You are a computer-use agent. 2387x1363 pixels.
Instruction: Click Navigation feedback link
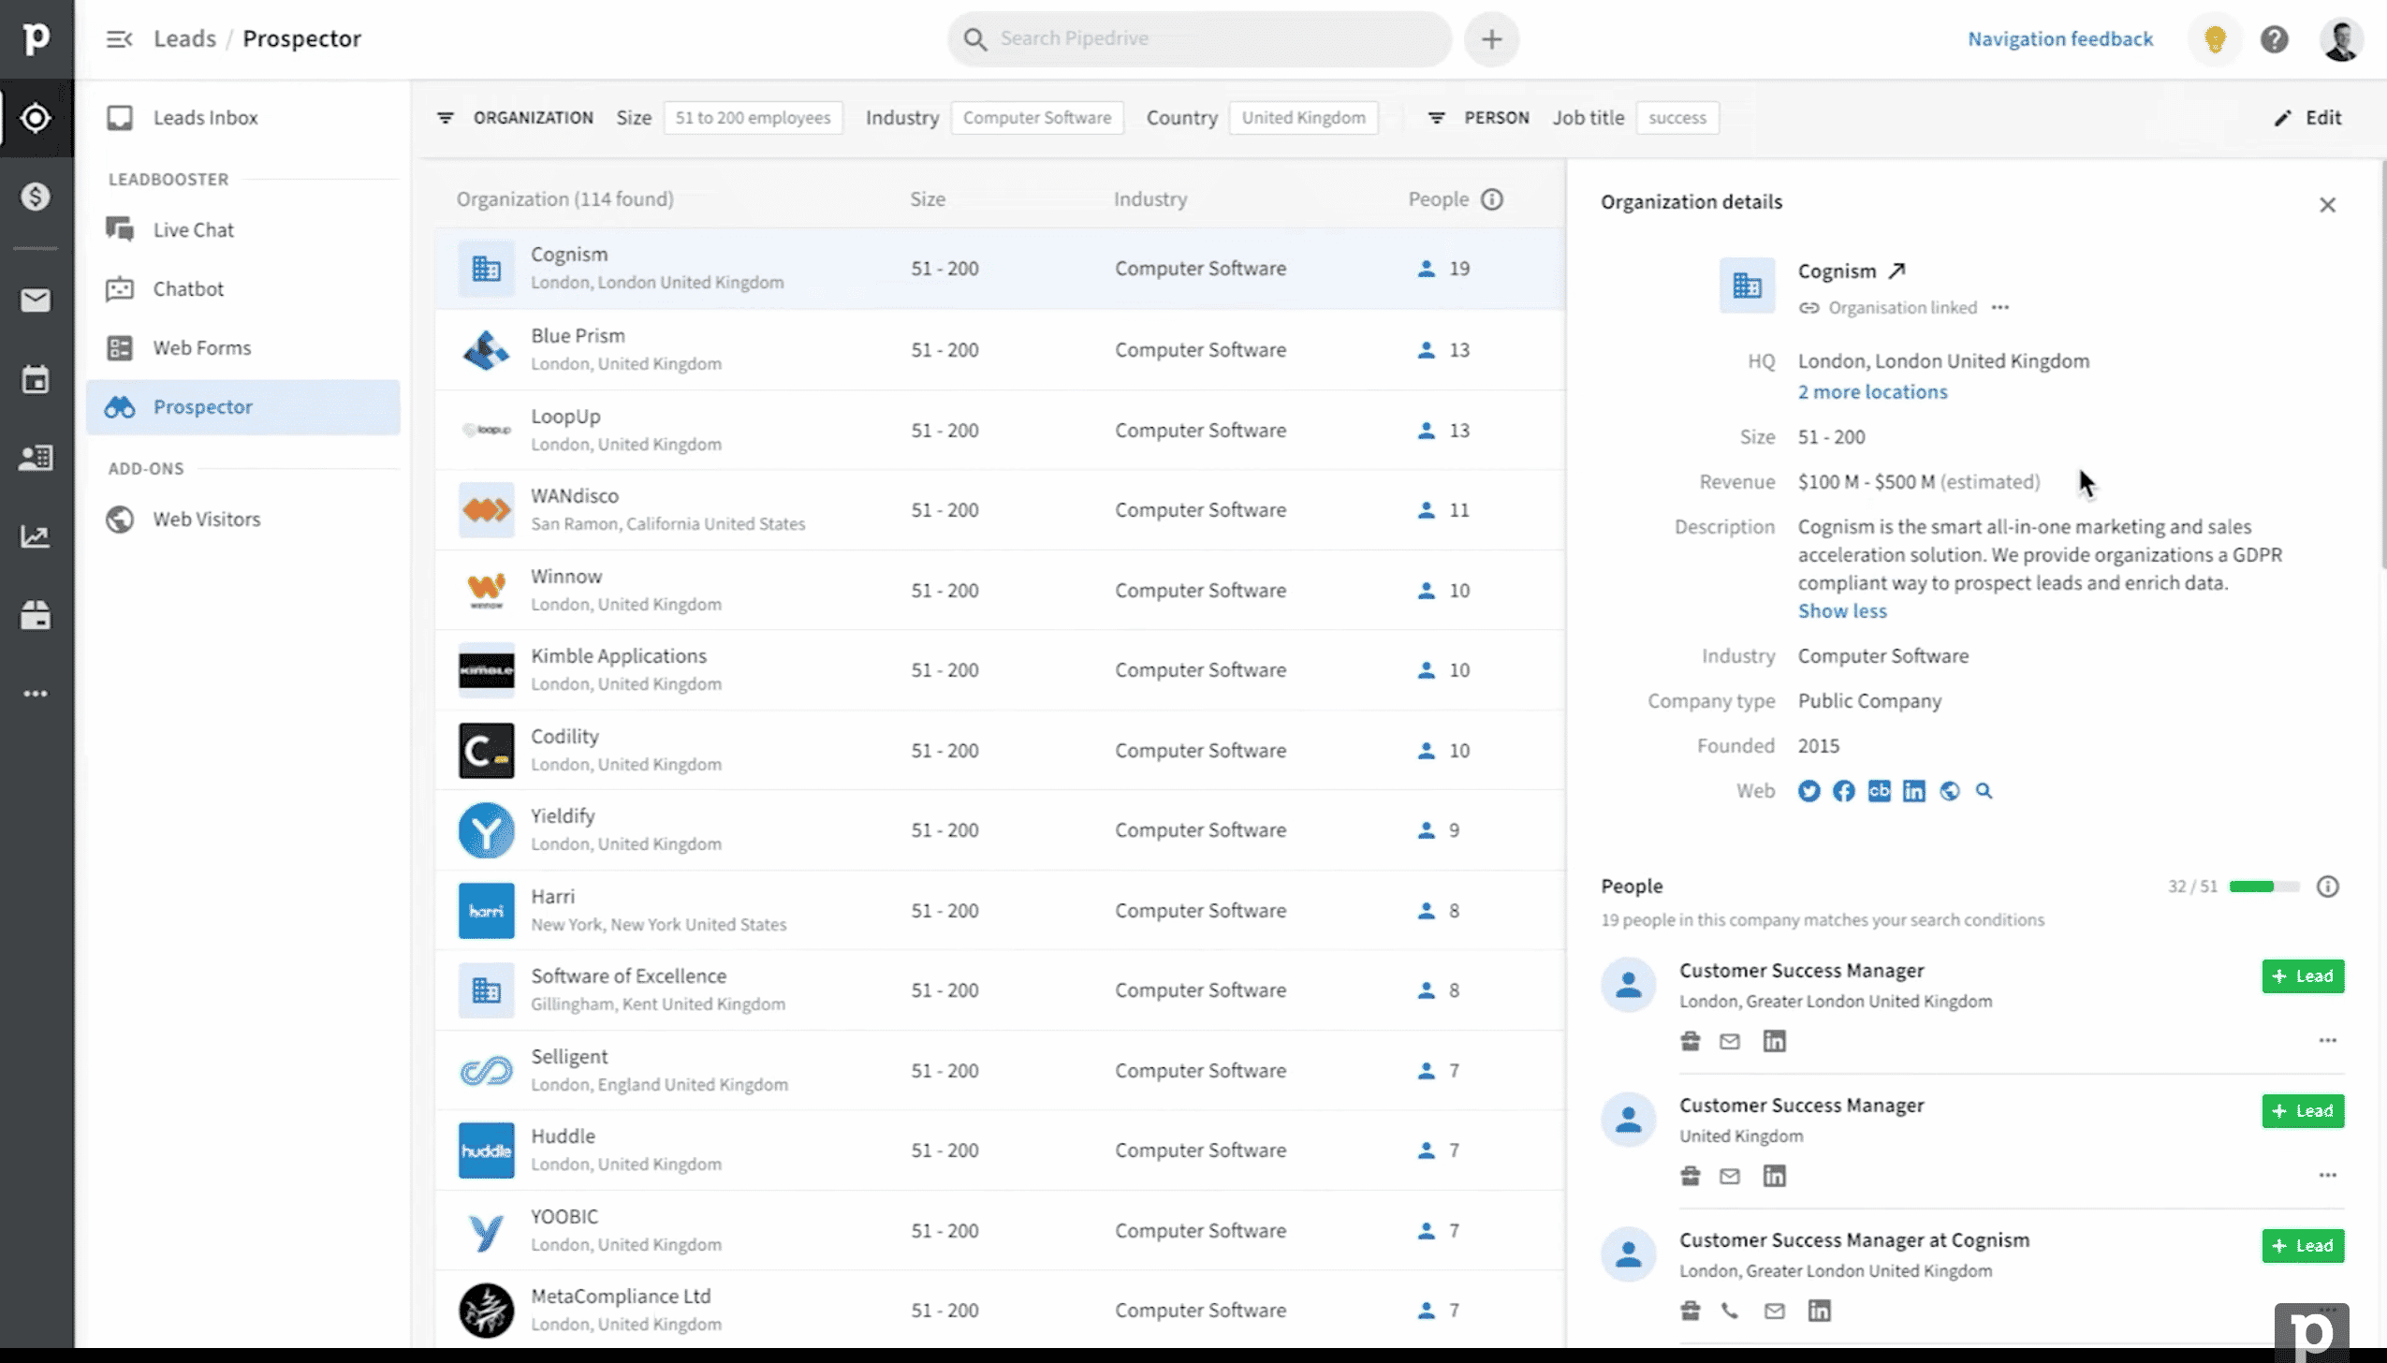click(2060, 39)
